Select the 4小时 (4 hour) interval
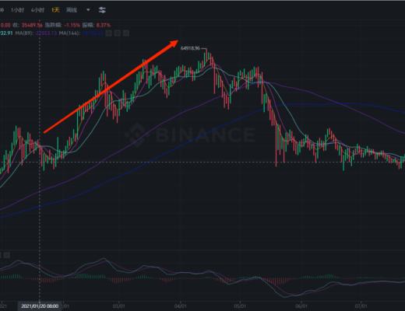 click(x=37, y=10)
